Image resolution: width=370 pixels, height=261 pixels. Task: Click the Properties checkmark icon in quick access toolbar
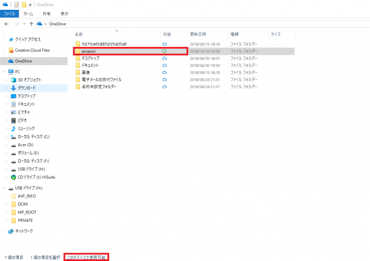click(x=16, y=4)
